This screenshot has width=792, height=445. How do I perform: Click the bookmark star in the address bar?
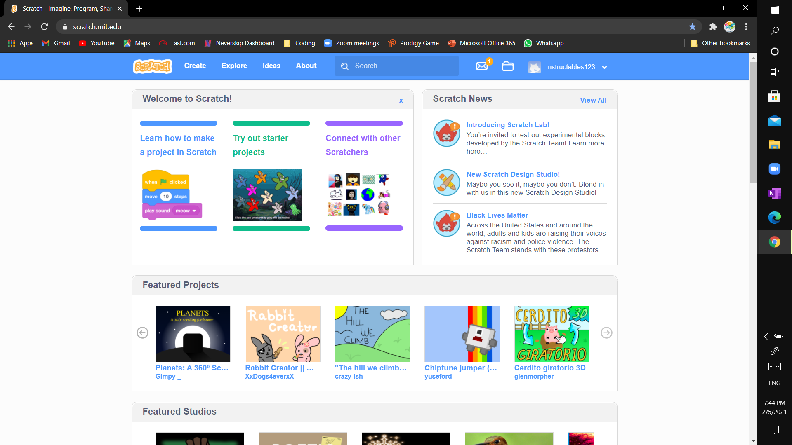[693, 26]
